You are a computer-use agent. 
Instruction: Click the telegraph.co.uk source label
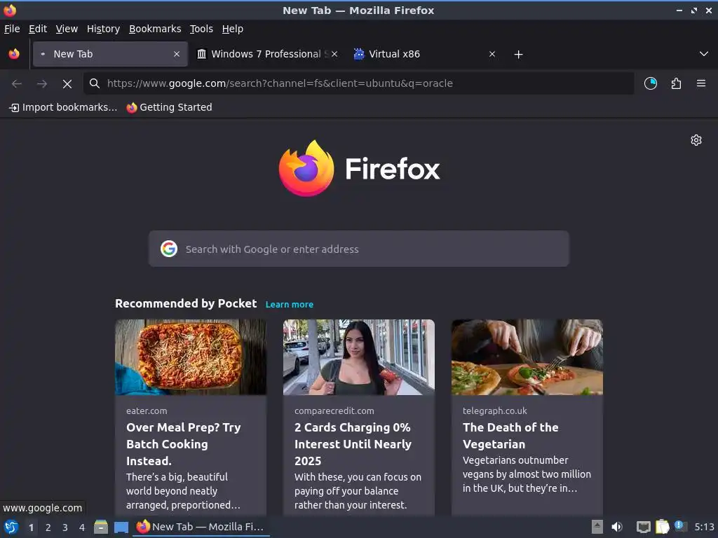coord(494,411)
